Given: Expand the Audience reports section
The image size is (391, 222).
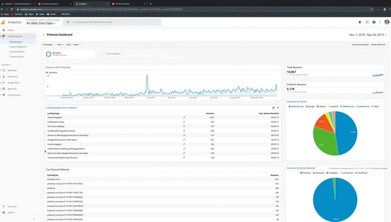Looking at the screenshot, I should [x=1, y=77].
